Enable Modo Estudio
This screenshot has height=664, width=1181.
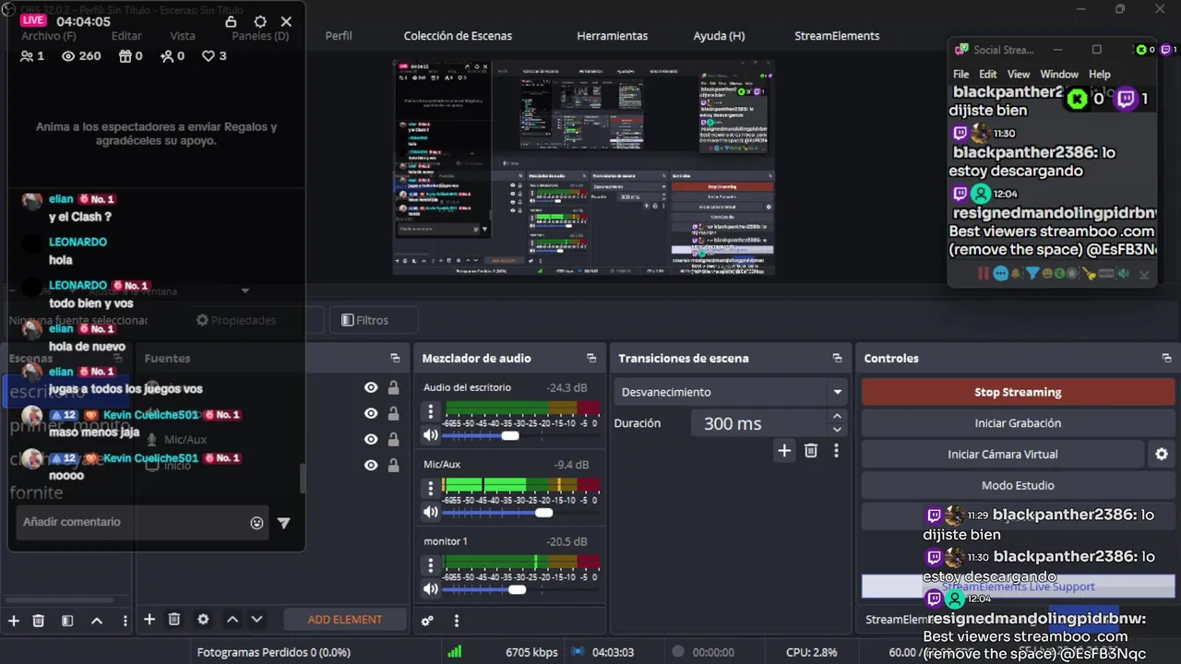(1018, 485)
